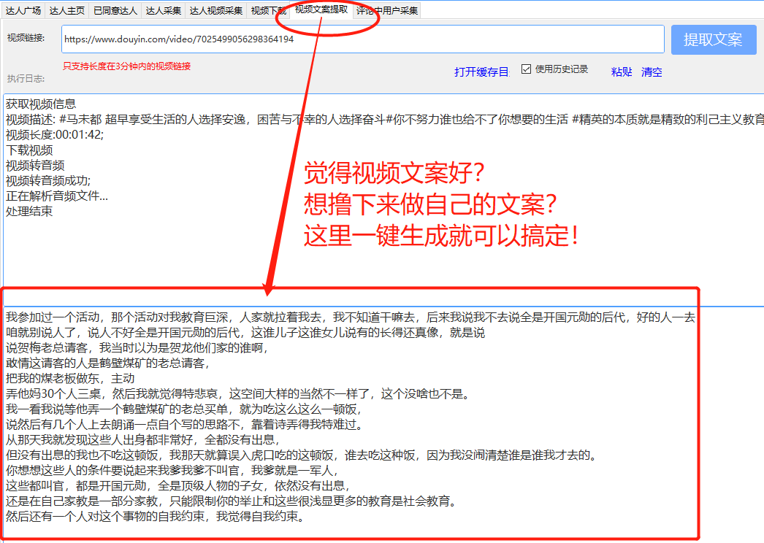
Task: Open the 达人采集 tab
Action: 164,10
